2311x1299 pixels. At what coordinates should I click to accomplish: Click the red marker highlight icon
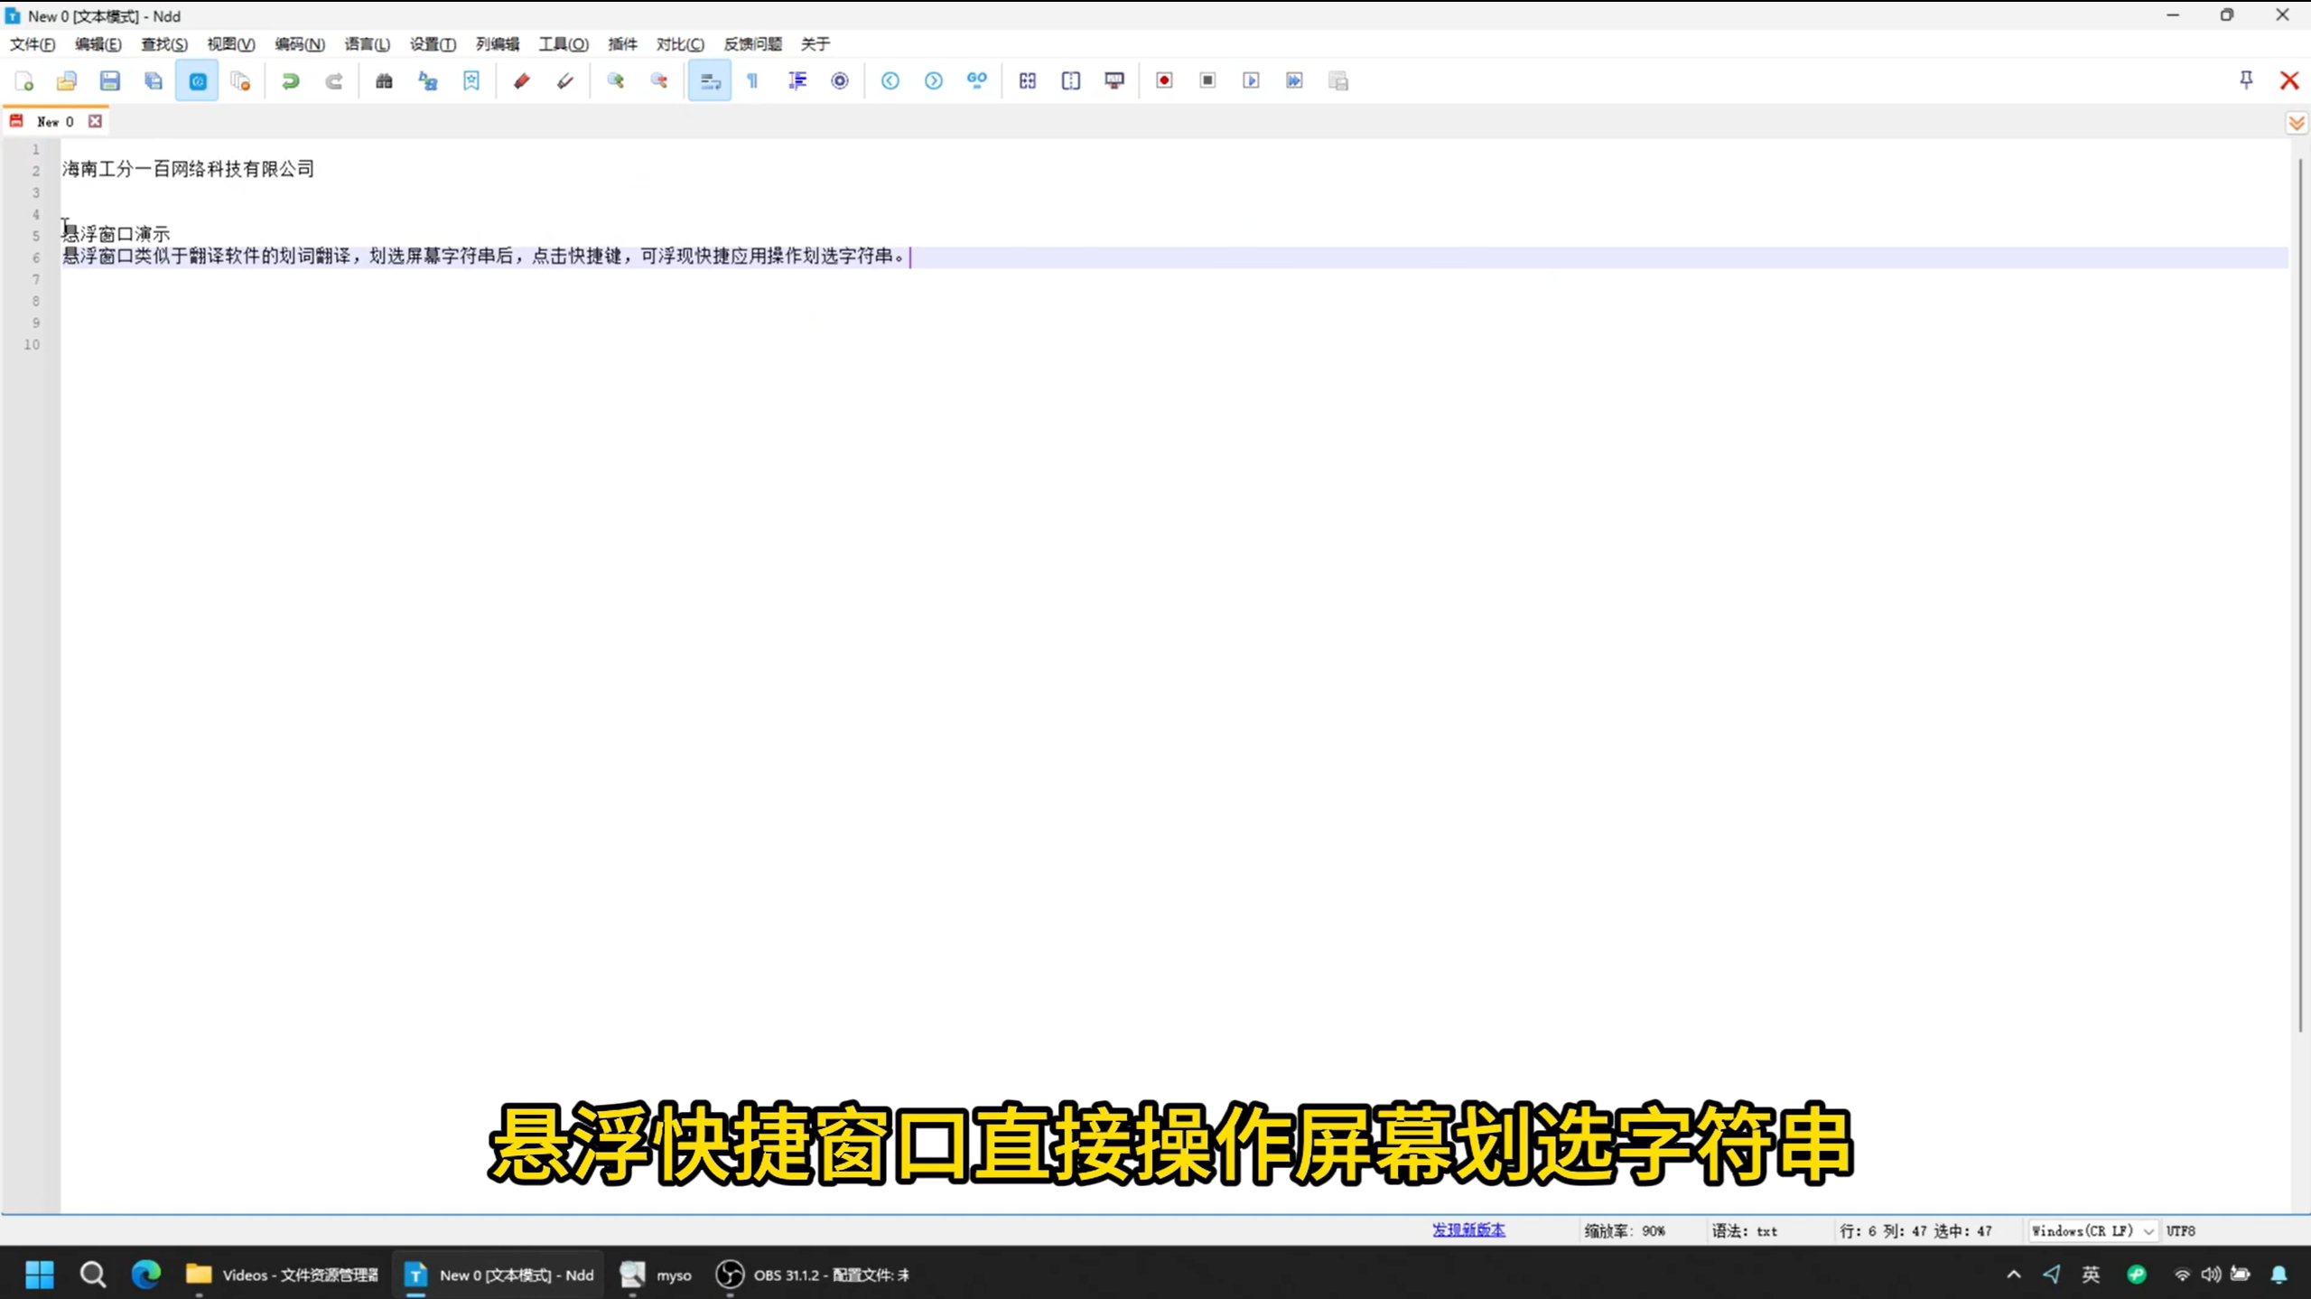click(521, 81)
